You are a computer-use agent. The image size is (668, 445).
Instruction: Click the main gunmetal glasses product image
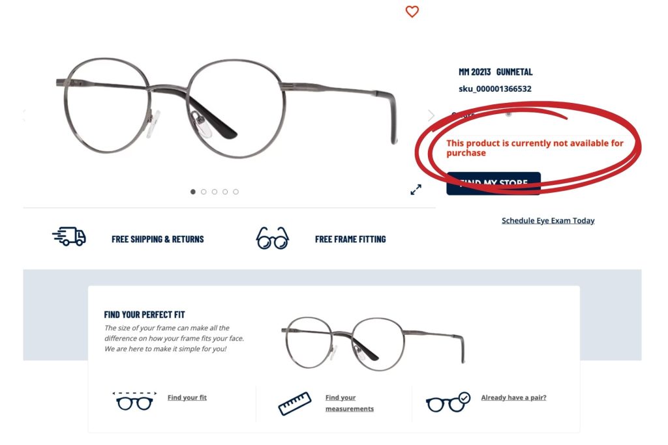[226, 108]
